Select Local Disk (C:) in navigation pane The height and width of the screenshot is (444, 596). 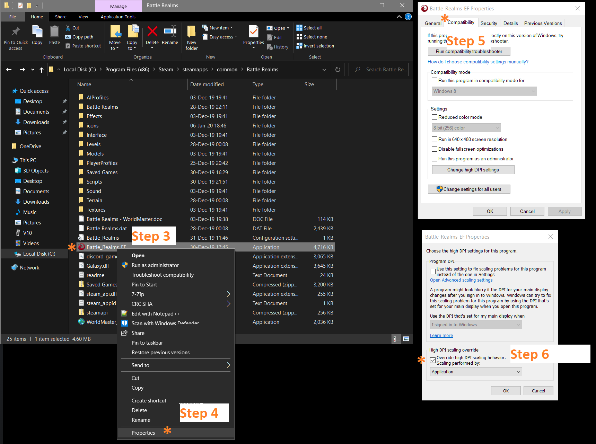tap(39, 254)
